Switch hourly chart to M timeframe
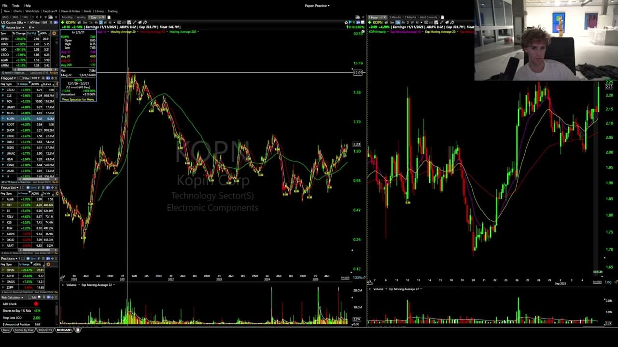Image resolution: width=618 pixels, height=347 pixels. point(417,22)
